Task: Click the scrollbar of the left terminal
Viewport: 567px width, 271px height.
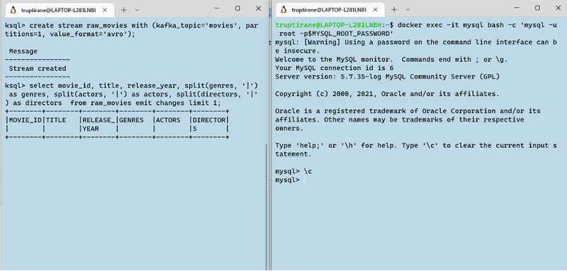Action: (x=266, y=207)
